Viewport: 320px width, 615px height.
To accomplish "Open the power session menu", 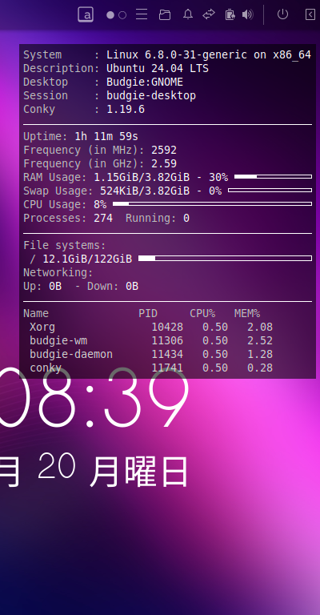I will click(282, 14).
